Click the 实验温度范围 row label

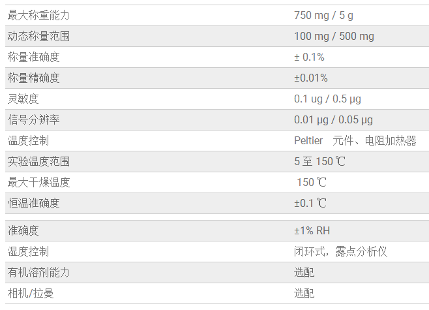(x=38, y=161)
